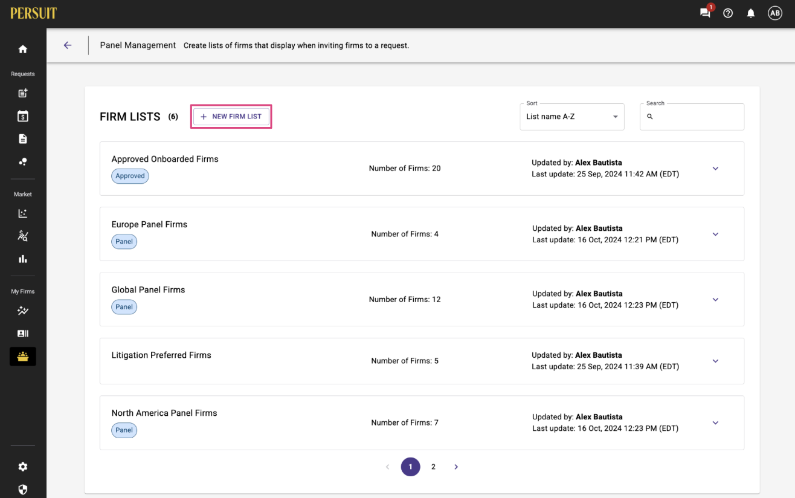Screen dimensions: 795x498
Task: Click the Panel tag under Global Panel Firms
Action: coord(124,306)
